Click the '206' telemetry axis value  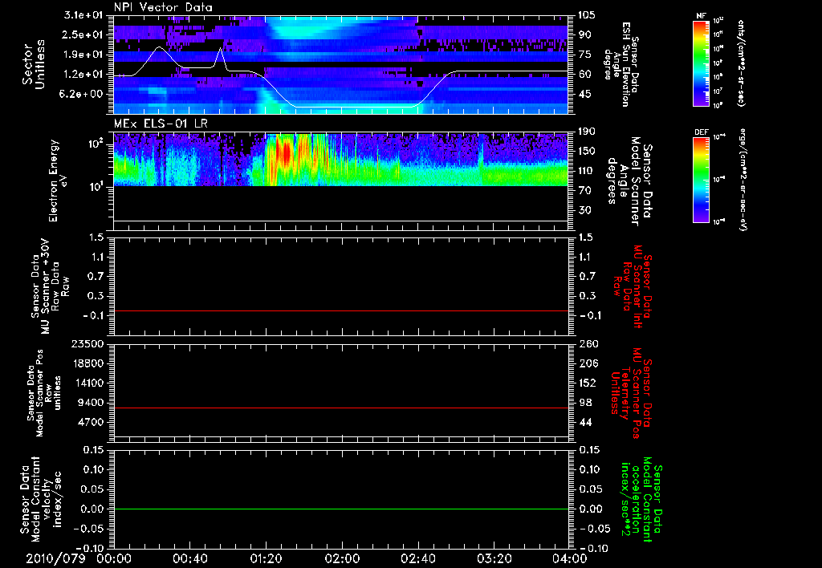click(x=587, y=363)
